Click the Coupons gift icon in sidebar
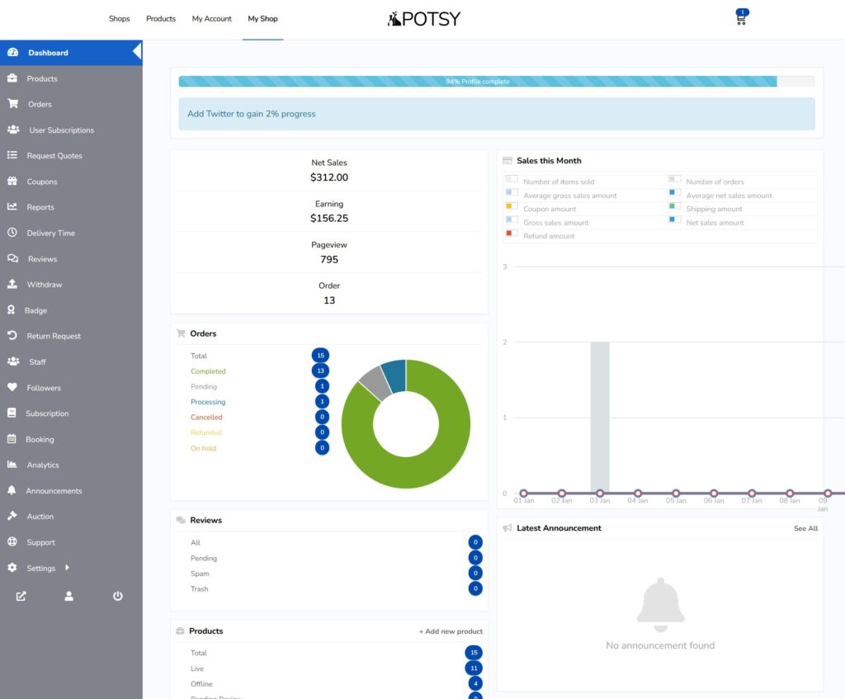The height and width of the screenshot is (699, 845). click(12, 182)
